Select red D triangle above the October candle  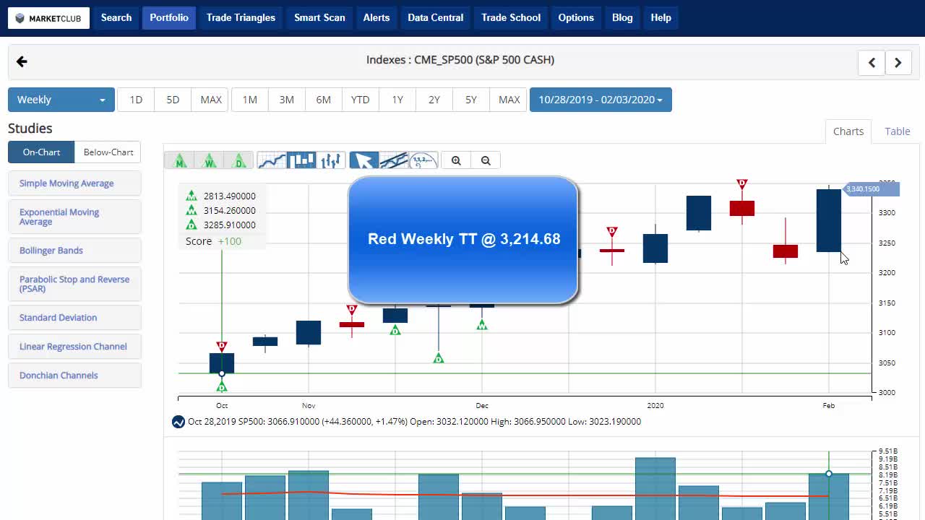pyautogui.click(x=222, y=347)
